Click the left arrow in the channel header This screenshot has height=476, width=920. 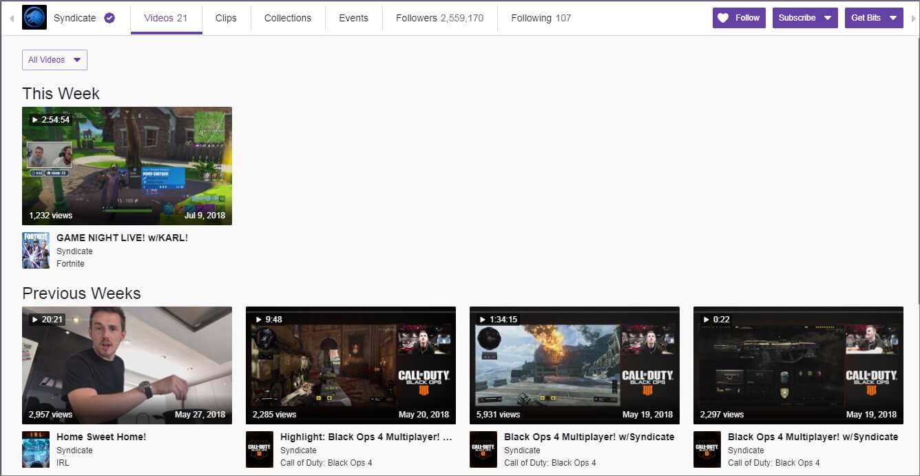pyautogui.click(x=12, y=18)
